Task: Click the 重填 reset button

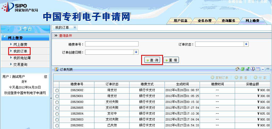Action: coord(171,60)
